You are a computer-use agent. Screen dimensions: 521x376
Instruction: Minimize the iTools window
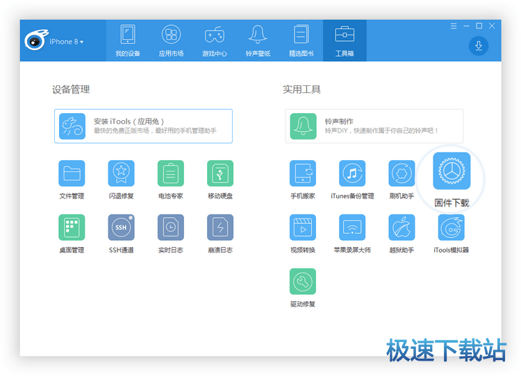click(x=466, y=26)
